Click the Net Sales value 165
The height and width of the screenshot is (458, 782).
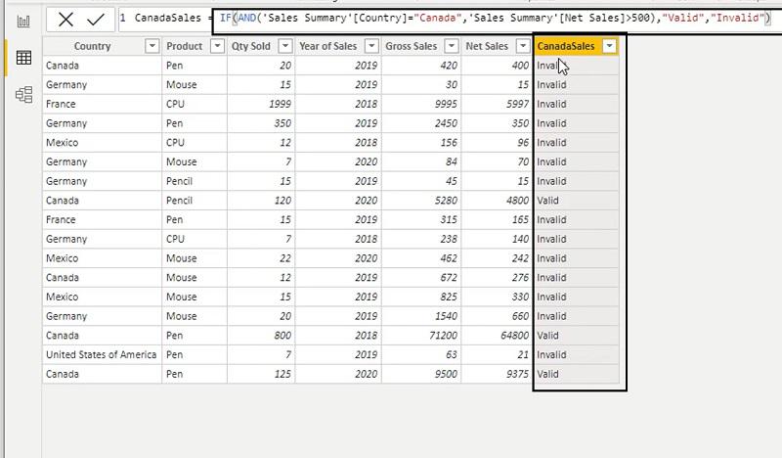click(520, 220)
